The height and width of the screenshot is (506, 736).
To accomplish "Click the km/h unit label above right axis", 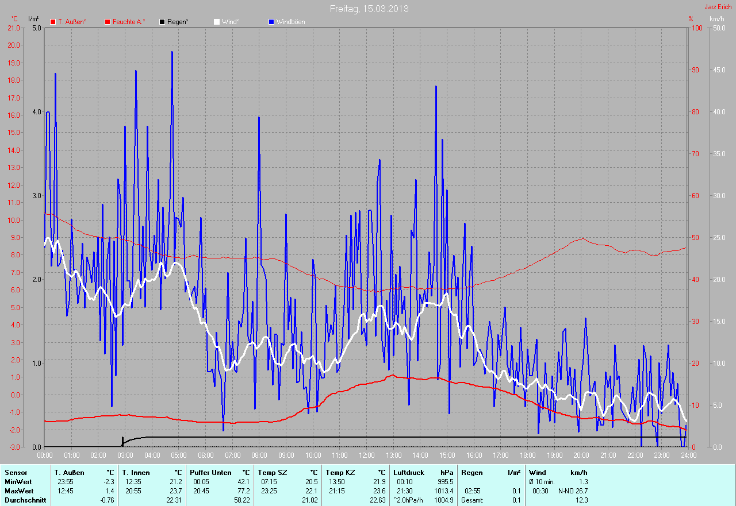I will tap(716, 18).
